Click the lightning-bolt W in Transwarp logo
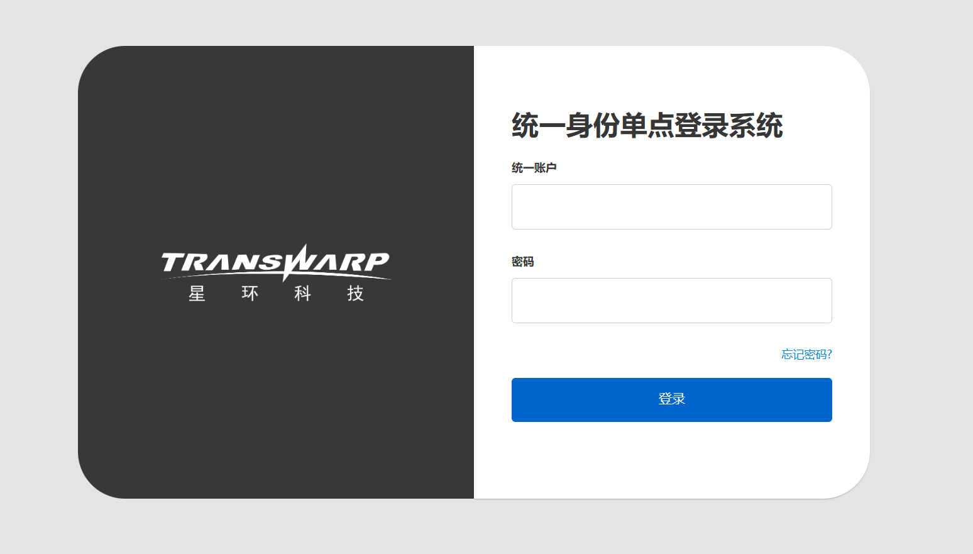Screen dimensions: 973x554 click(300, 262)
